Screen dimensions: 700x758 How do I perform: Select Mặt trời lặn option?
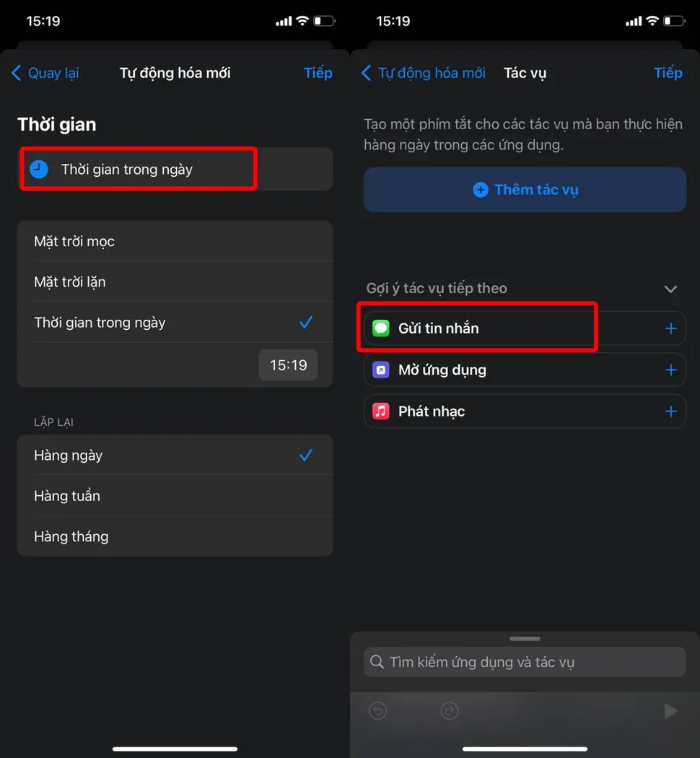point(175,282)
